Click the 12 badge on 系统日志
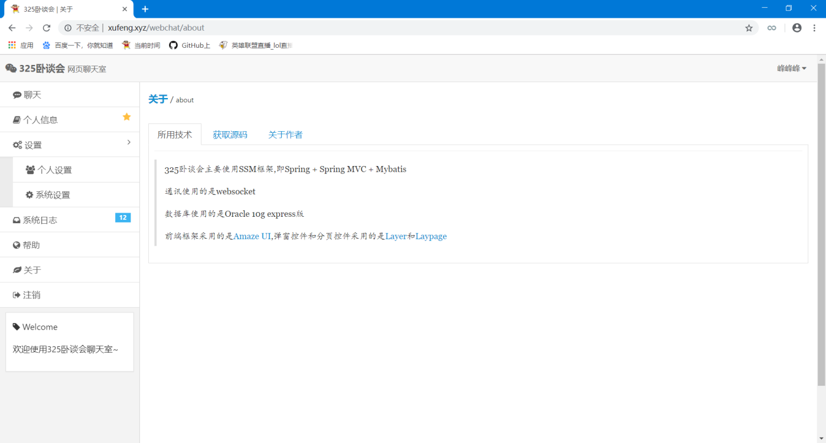Image resolution: width=826 pixels, height=443 pixels. coord(123,217)
